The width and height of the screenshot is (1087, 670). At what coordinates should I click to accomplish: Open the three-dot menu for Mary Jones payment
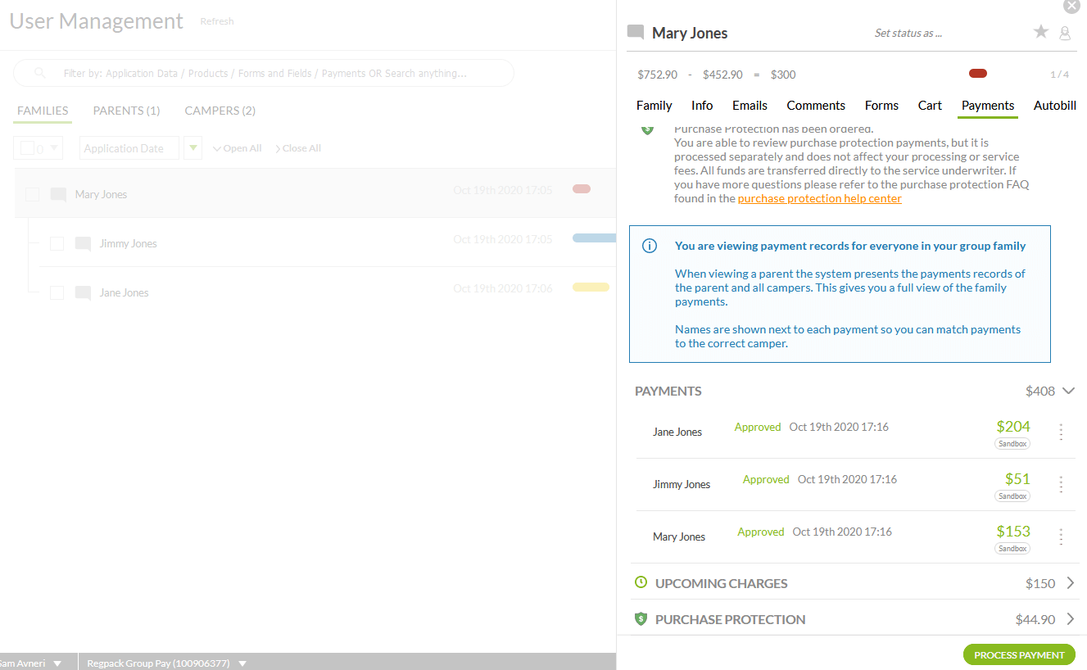click(1061, 536)
